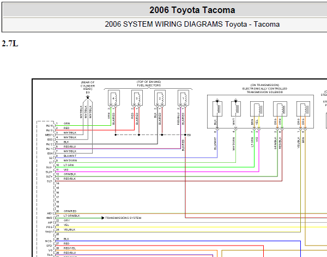Click pin 6 'RED/BLU' wire label
The image size is (327, 257).
click(70, 146)
